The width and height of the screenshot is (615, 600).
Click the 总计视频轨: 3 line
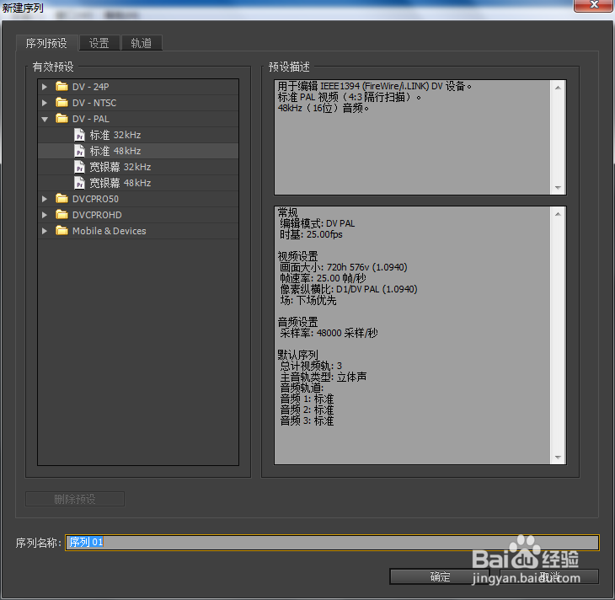pyautogui.click(x=311, y=366)
